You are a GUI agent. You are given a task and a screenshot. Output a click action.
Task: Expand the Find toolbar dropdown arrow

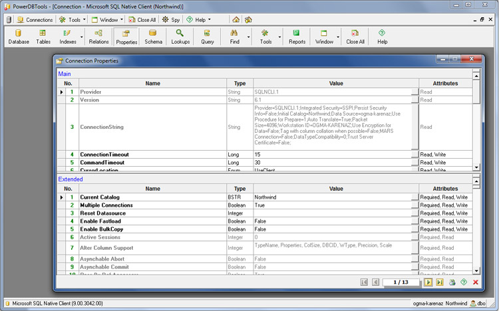(249, 37)
